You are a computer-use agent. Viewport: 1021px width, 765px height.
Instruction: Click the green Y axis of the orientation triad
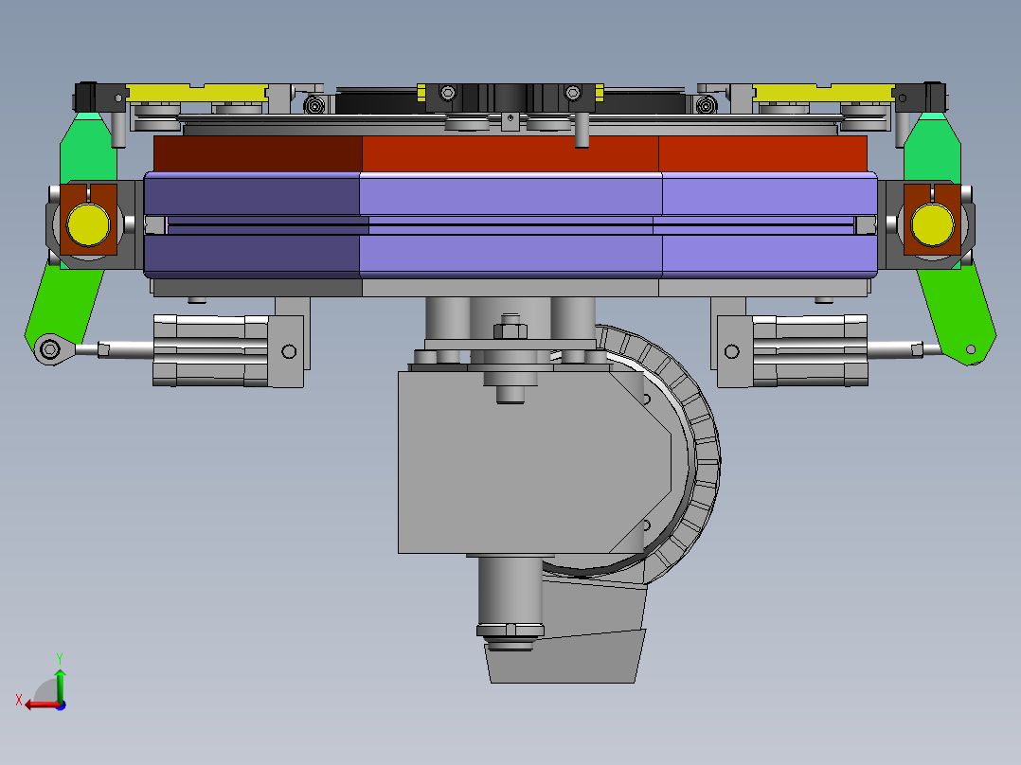coord(60,686)
